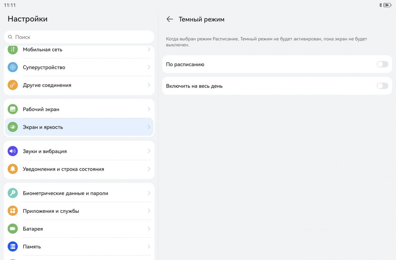
Task: Click the chevron next to Память
Action: 149,247
